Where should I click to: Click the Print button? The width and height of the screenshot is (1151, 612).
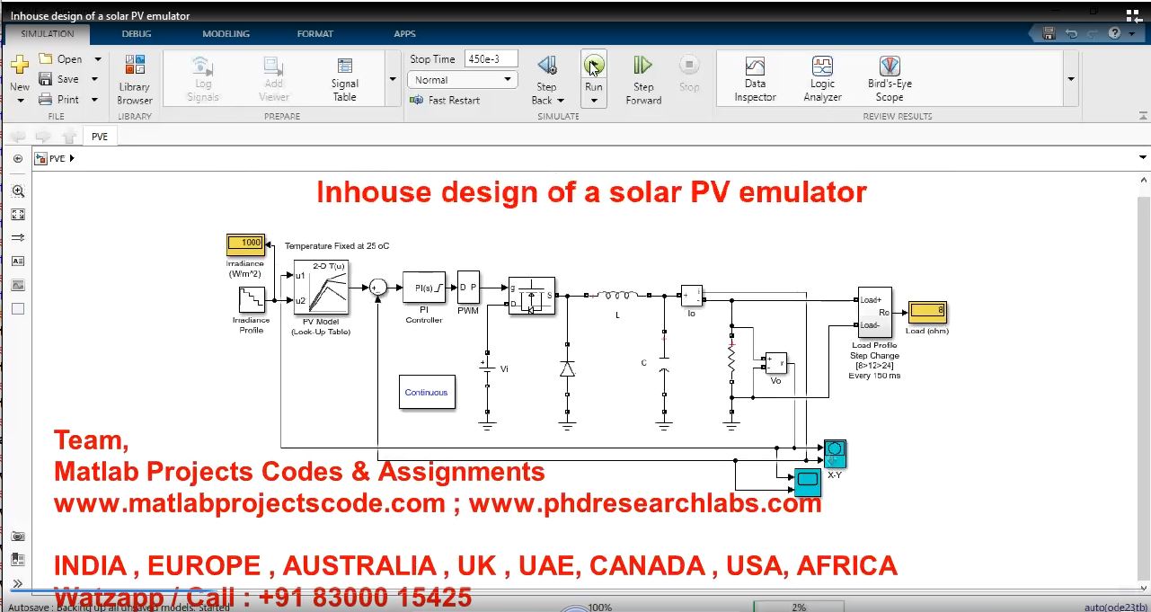(59, 100)
